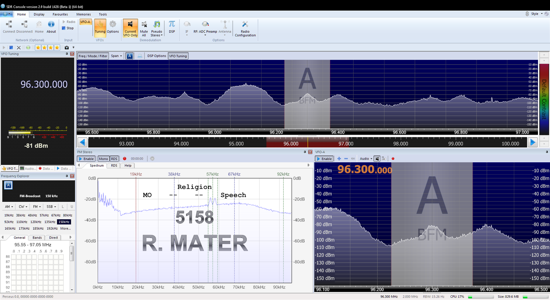The height and width of the screenshot is (300, 550).
Task: Open the CW mode dropdown
Action: pos(23,207)
